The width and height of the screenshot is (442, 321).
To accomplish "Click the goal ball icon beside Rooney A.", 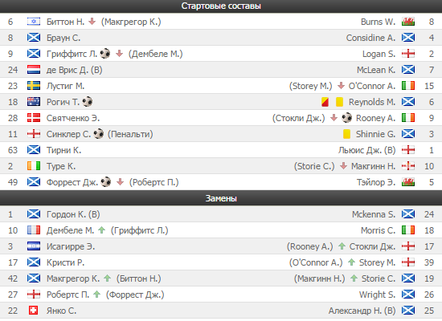I will pyautogui.click(x=346, y=118).
